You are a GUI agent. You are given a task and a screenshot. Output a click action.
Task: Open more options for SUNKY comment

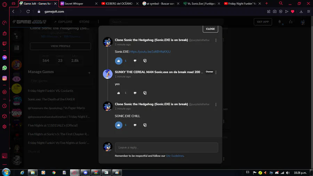(216, 72)
